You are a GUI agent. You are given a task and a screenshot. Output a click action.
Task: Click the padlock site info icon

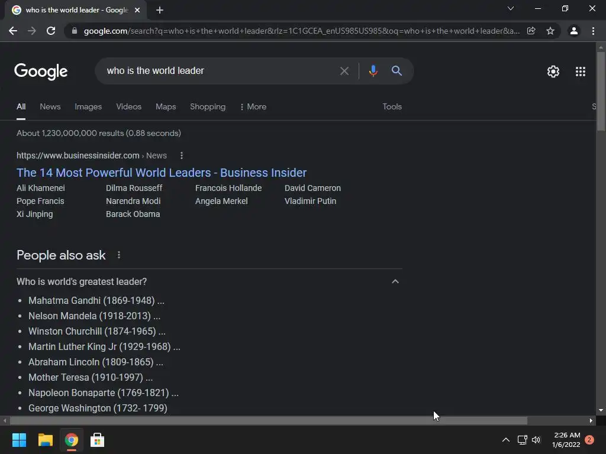pyautogui.click(x=75, y=31)
